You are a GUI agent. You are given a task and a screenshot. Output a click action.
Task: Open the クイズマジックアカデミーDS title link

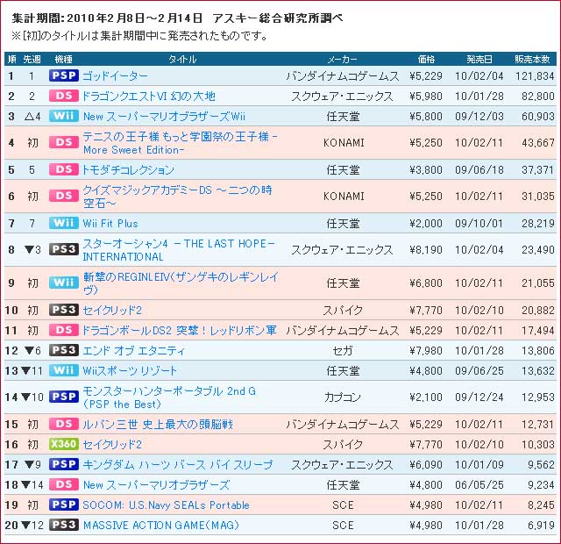coord(177,197)
